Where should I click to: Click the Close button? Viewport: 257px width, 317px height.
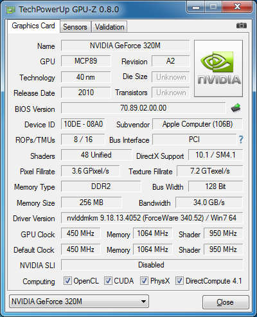click(x=226, y=302)
